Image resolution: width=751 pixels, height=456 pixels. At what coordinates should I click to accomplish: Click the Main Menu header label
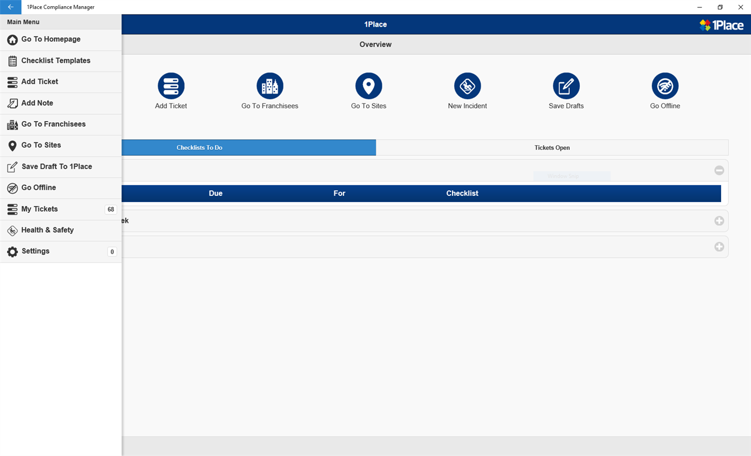23,22
